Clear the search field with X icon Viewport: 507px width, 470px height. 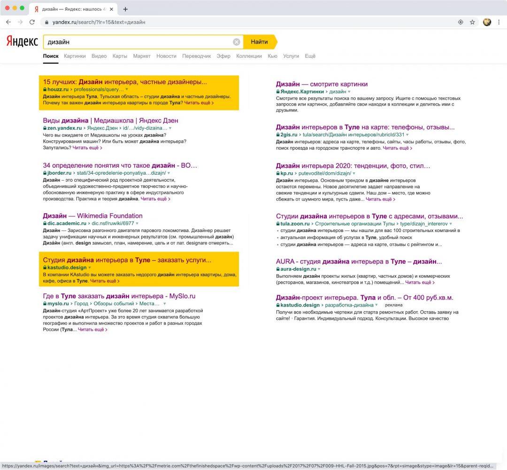237,42
